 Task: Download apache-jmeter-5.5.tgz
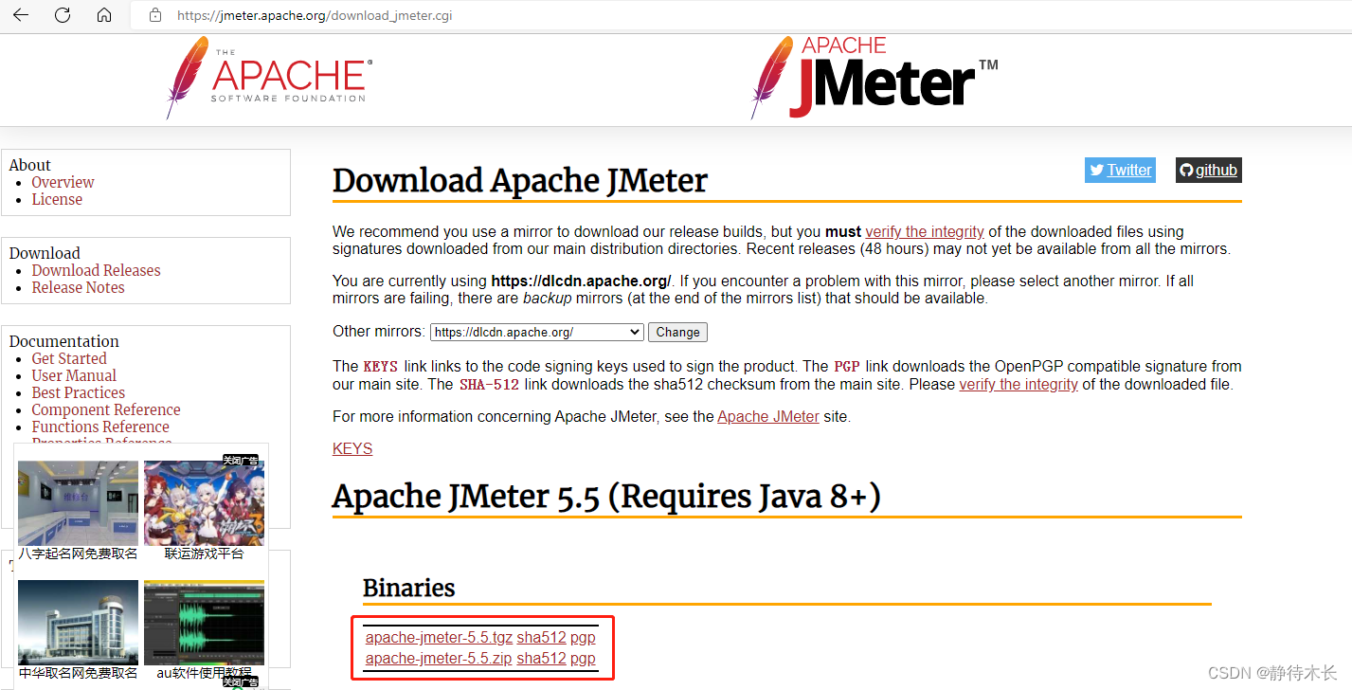[x=439, y=637]
